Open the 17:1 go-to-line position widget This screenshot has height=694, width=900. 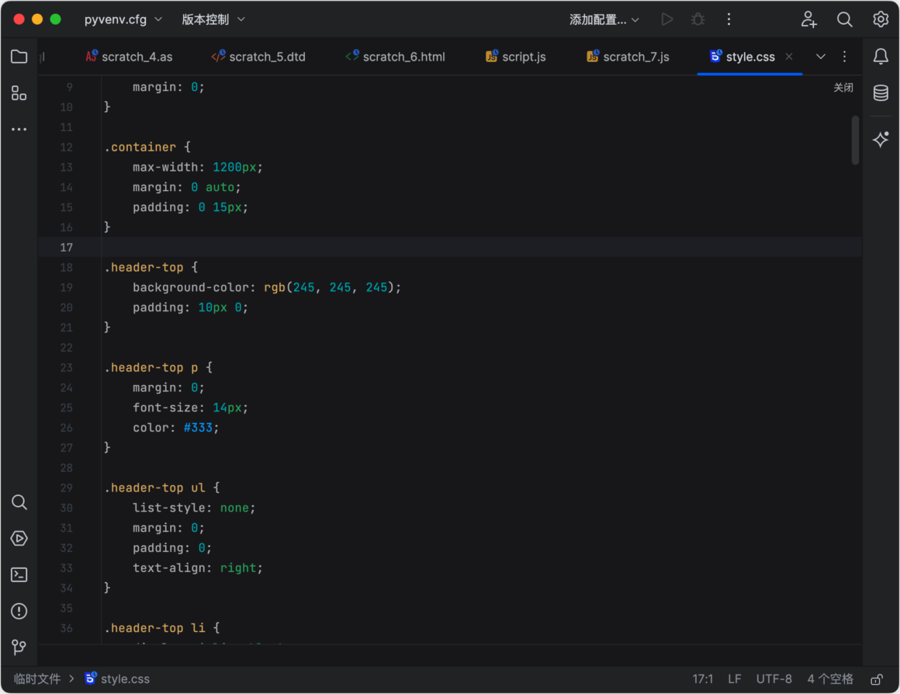(703, 679)
